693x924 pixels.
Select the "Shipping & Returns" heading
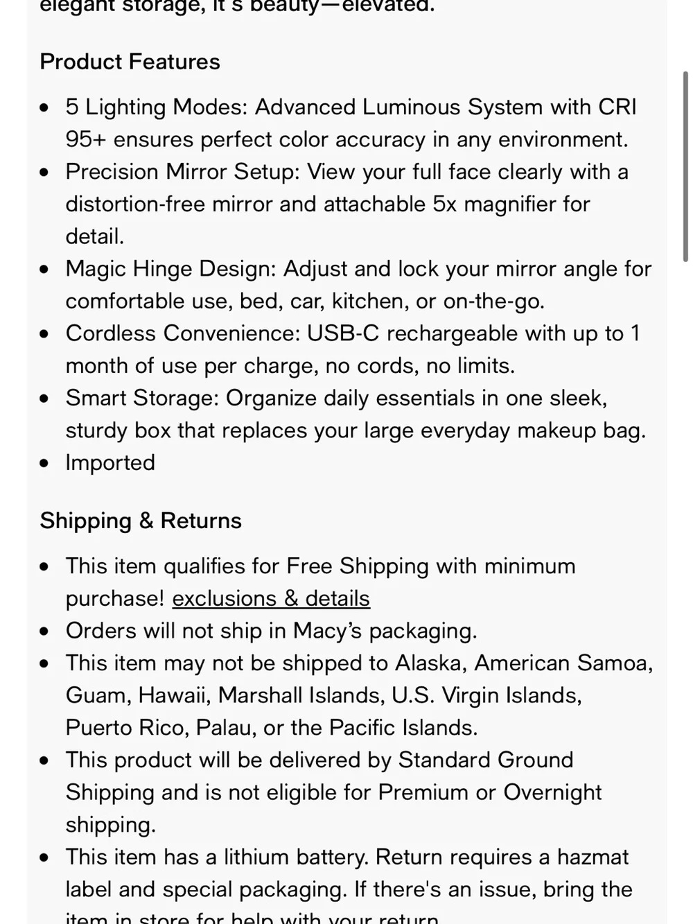[141, 521]
